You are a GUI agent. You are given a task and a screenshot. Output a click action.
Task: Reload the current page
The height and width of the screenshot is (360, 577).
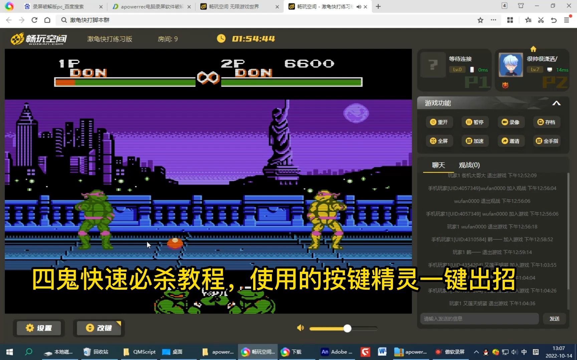34,20
